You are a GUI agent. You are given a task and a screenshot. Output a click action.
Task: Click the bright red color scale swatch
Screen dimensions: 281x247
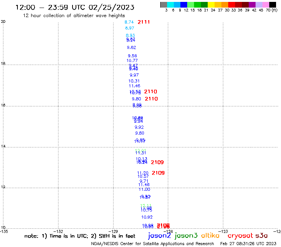click(x=232, y=5)
